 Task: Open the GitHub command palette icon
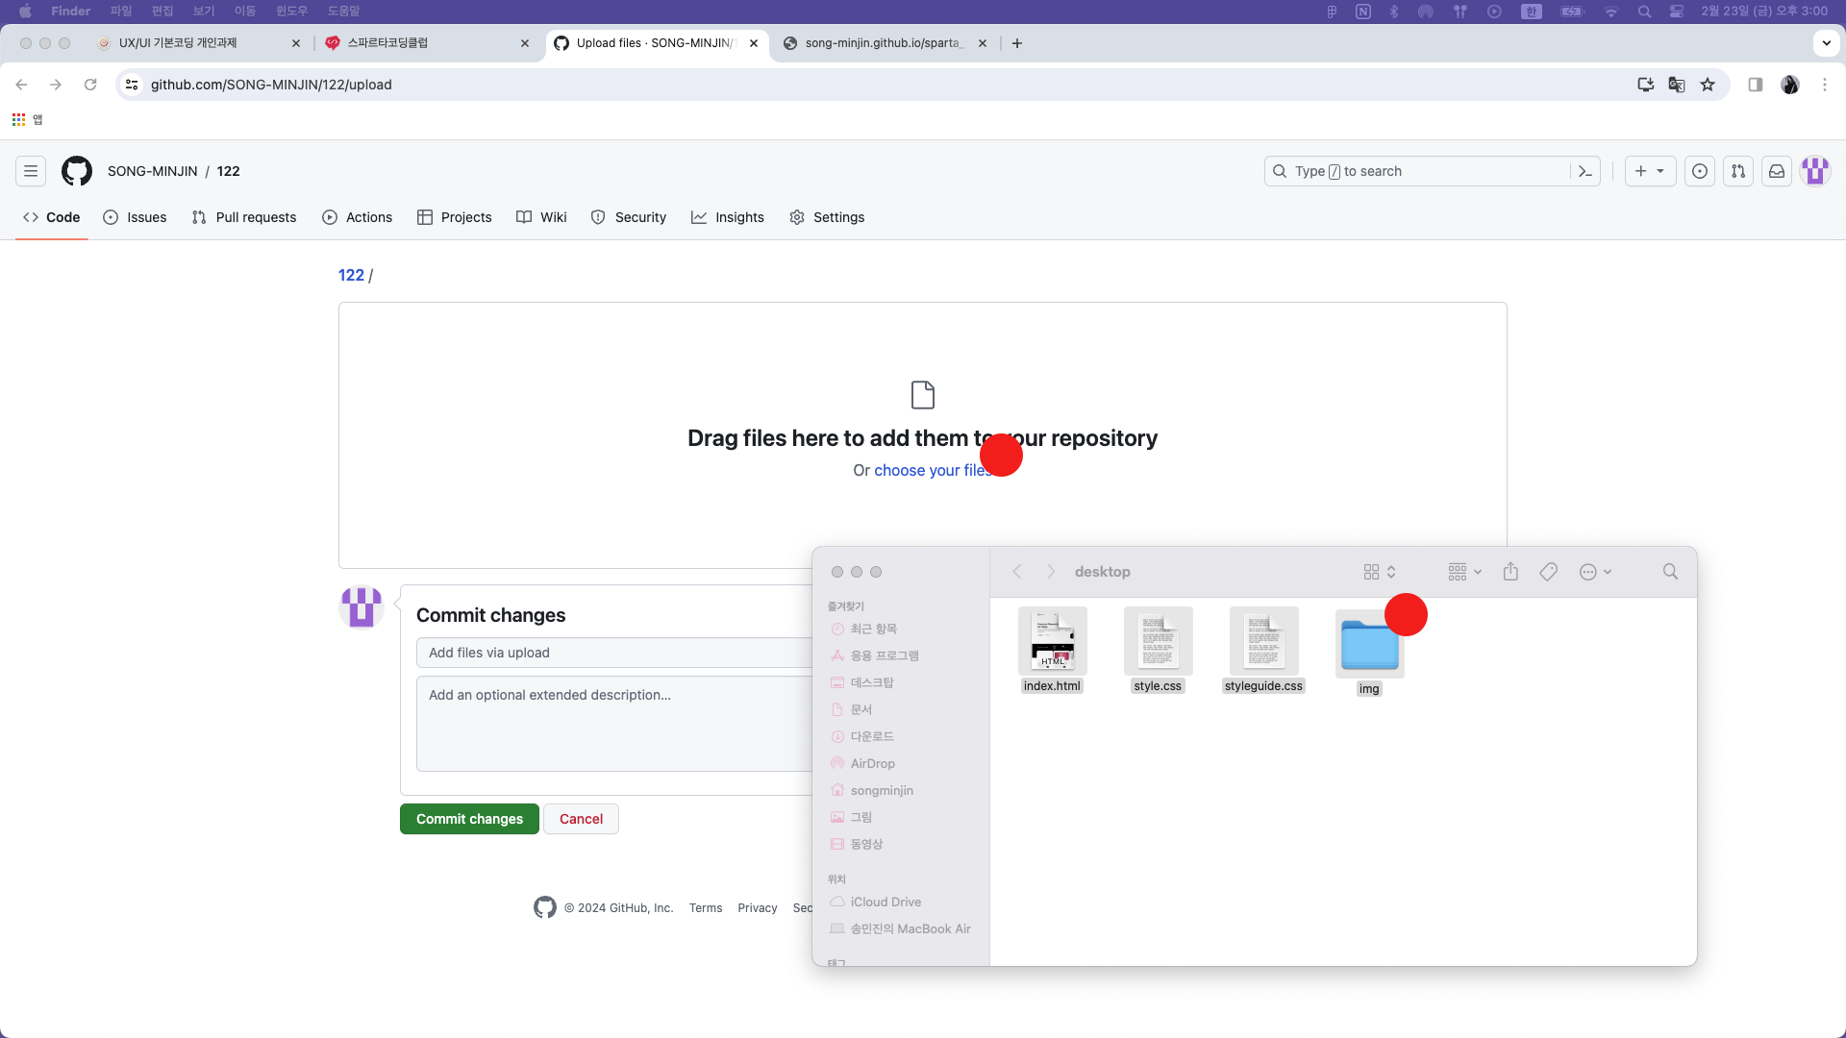(x=1585, y=171)
